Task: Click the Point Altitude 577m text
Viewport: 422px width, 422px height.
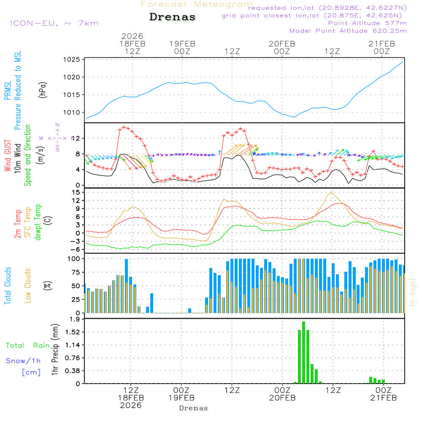Action: coord(367,23)
